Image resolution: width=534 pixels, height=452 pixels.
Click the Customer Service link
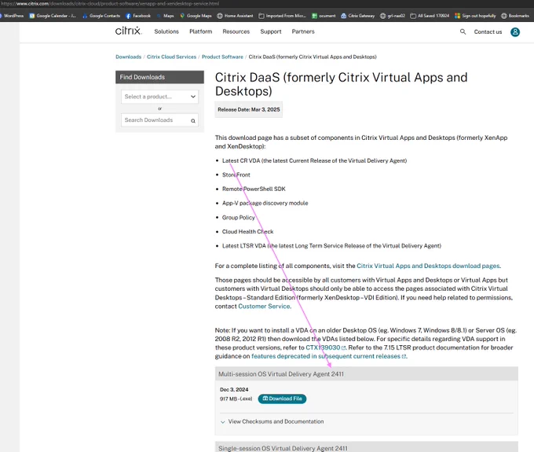click(264, 306)
